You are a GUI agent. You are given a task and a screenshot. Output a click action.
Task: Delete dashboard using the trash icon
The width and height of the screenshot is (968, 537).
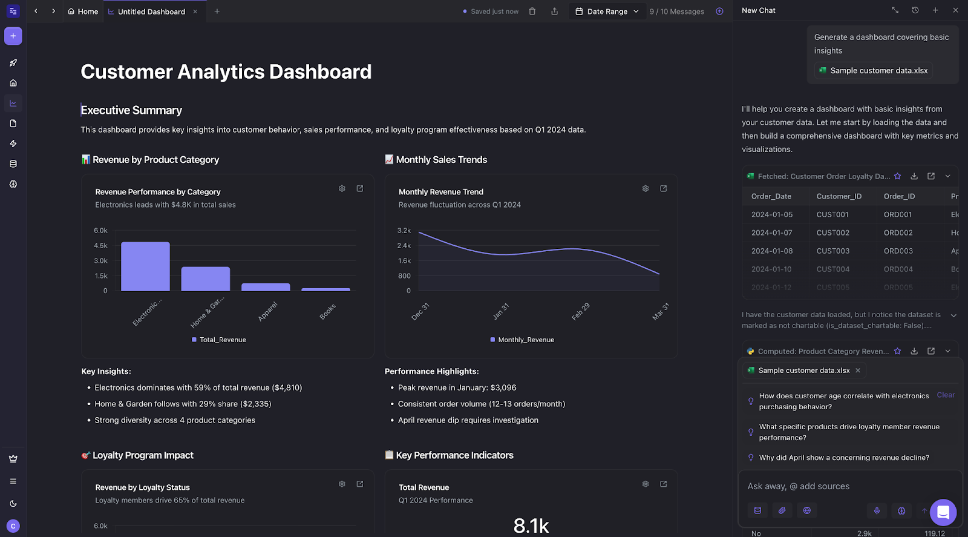(532, 12)
